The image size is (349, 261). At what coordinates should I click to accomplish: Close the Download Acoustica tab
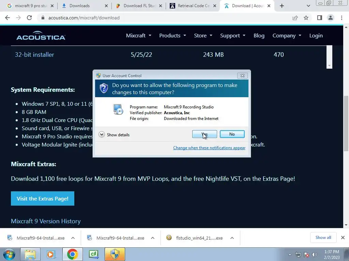(269, 6)
